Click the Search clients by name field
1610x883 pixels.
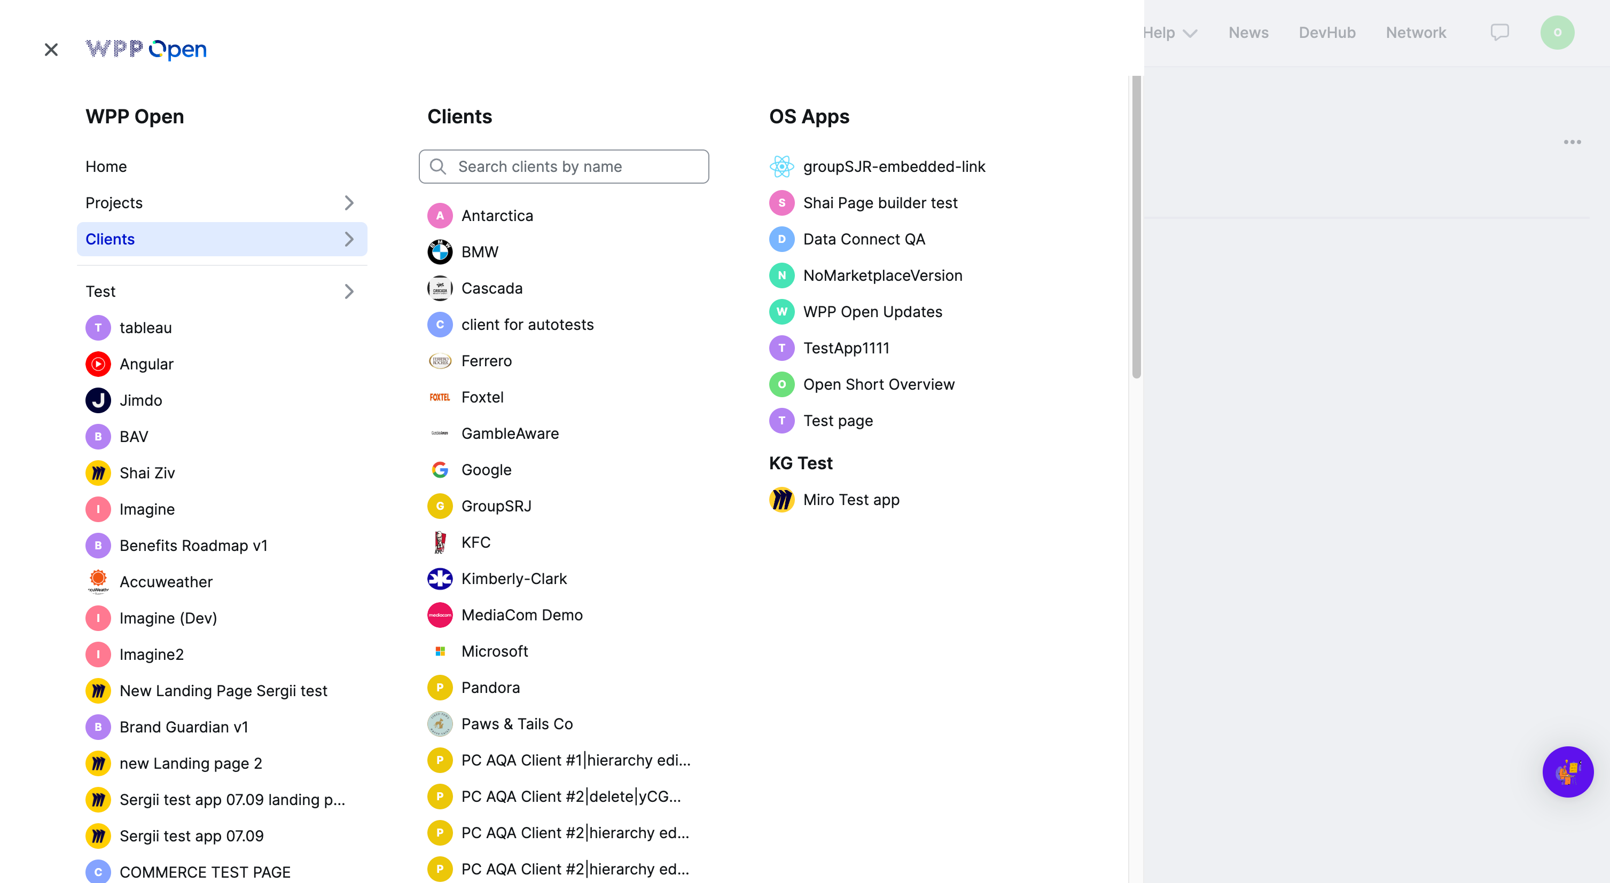(x=564, y=167)
